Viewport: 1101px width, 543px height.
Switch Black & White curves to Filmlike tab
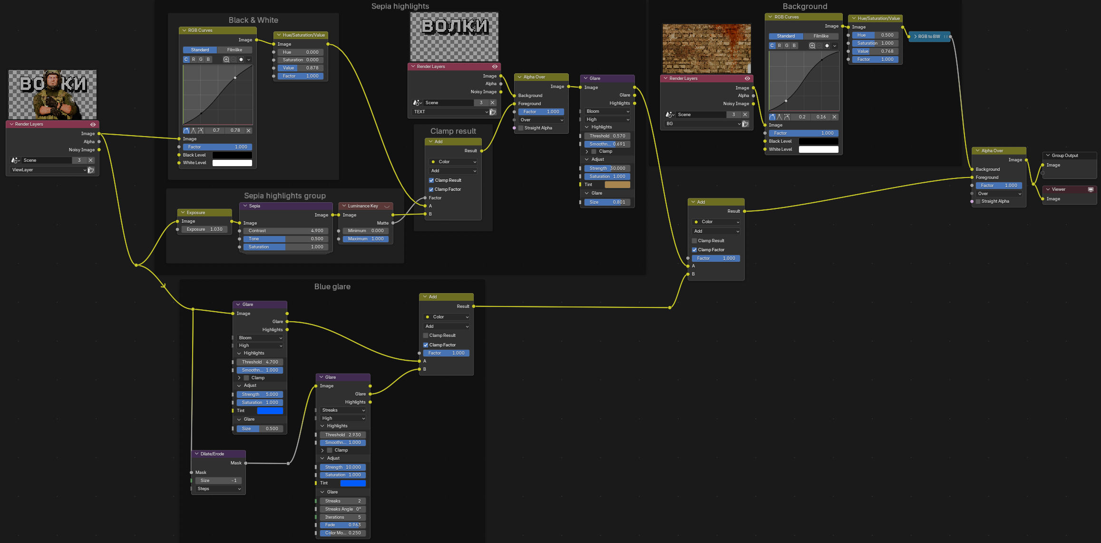coord(234,50)
